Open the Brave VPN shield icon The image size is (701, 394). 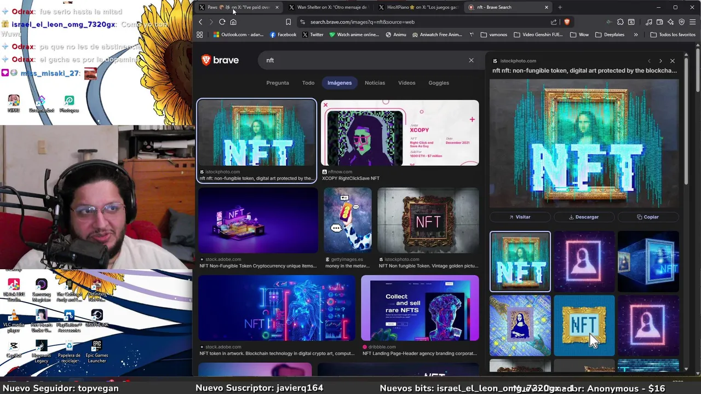pos(682,22)
